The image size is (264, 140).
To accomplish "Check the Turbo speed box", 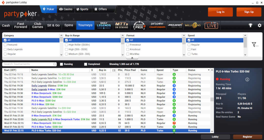I will tap(189, 54).
